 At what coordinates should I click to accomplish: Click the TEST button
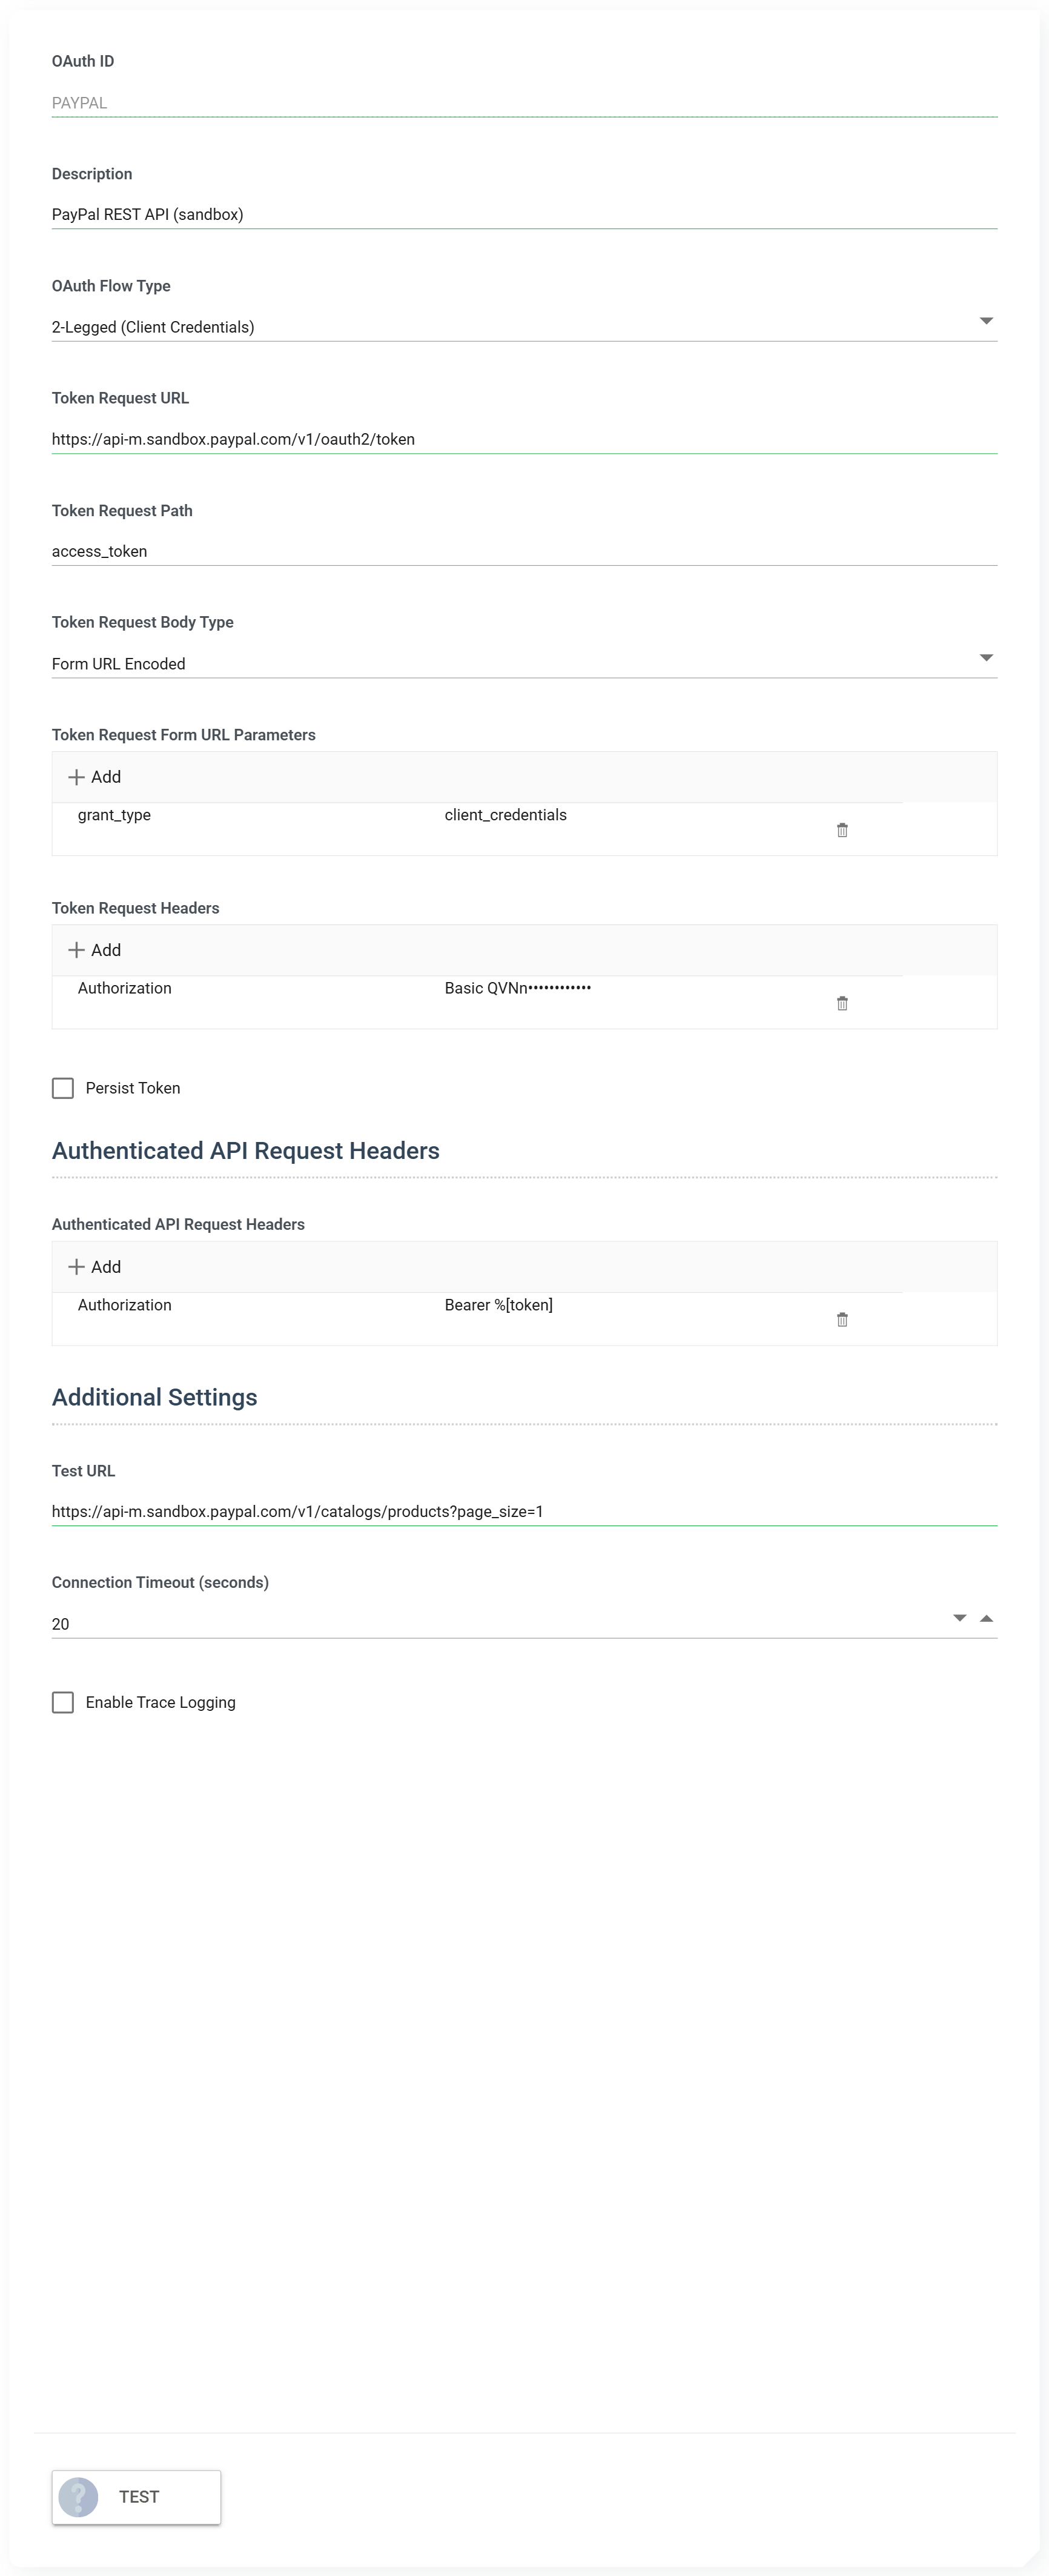tap(136, 2497)
